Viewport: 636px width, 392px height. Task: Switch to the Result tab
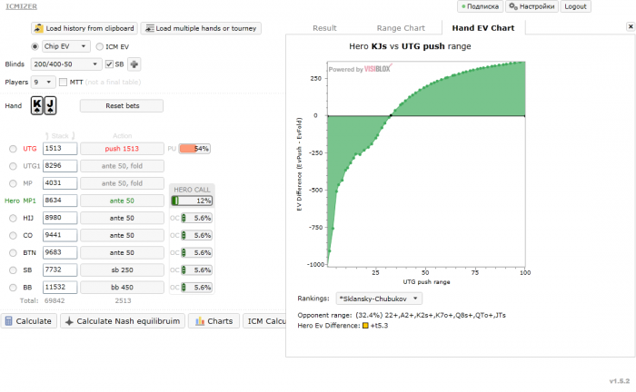pyautogui.click(x=324, y=28)
